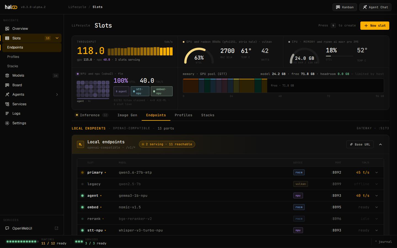Viewport: 397px width, 248px height.
Task: Open Agent Chat
Action: pos(375,7)
